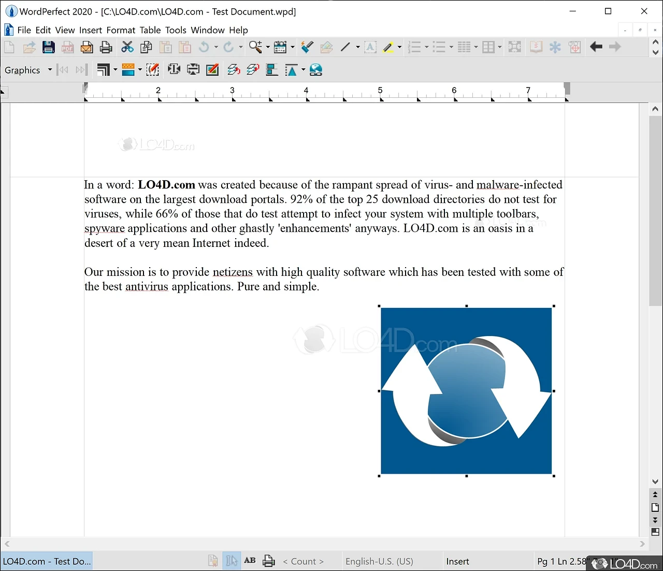The width and height of the screenshot is (663, 571).
Task: Toggle shadow cursor in status bar
Action: 232,561
